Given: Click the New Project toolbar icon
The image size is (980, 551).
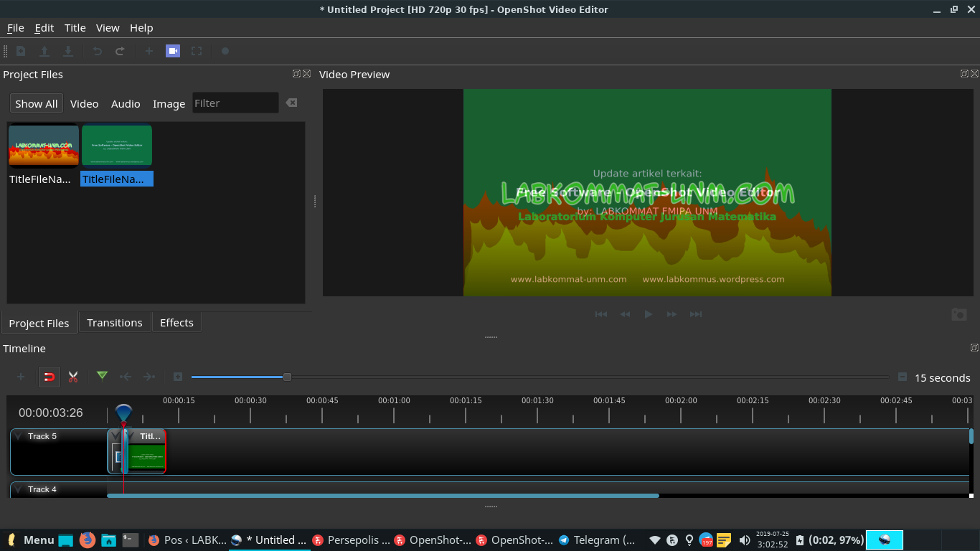Looking at the screenshot, I should tap(21, 51).
